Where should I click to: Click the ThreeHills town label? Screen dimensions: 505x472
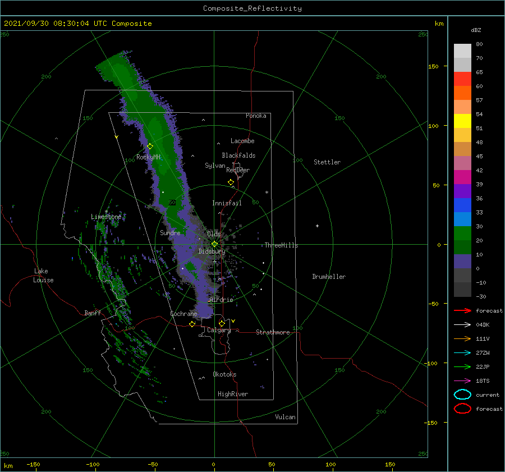[x=282, y=245]
